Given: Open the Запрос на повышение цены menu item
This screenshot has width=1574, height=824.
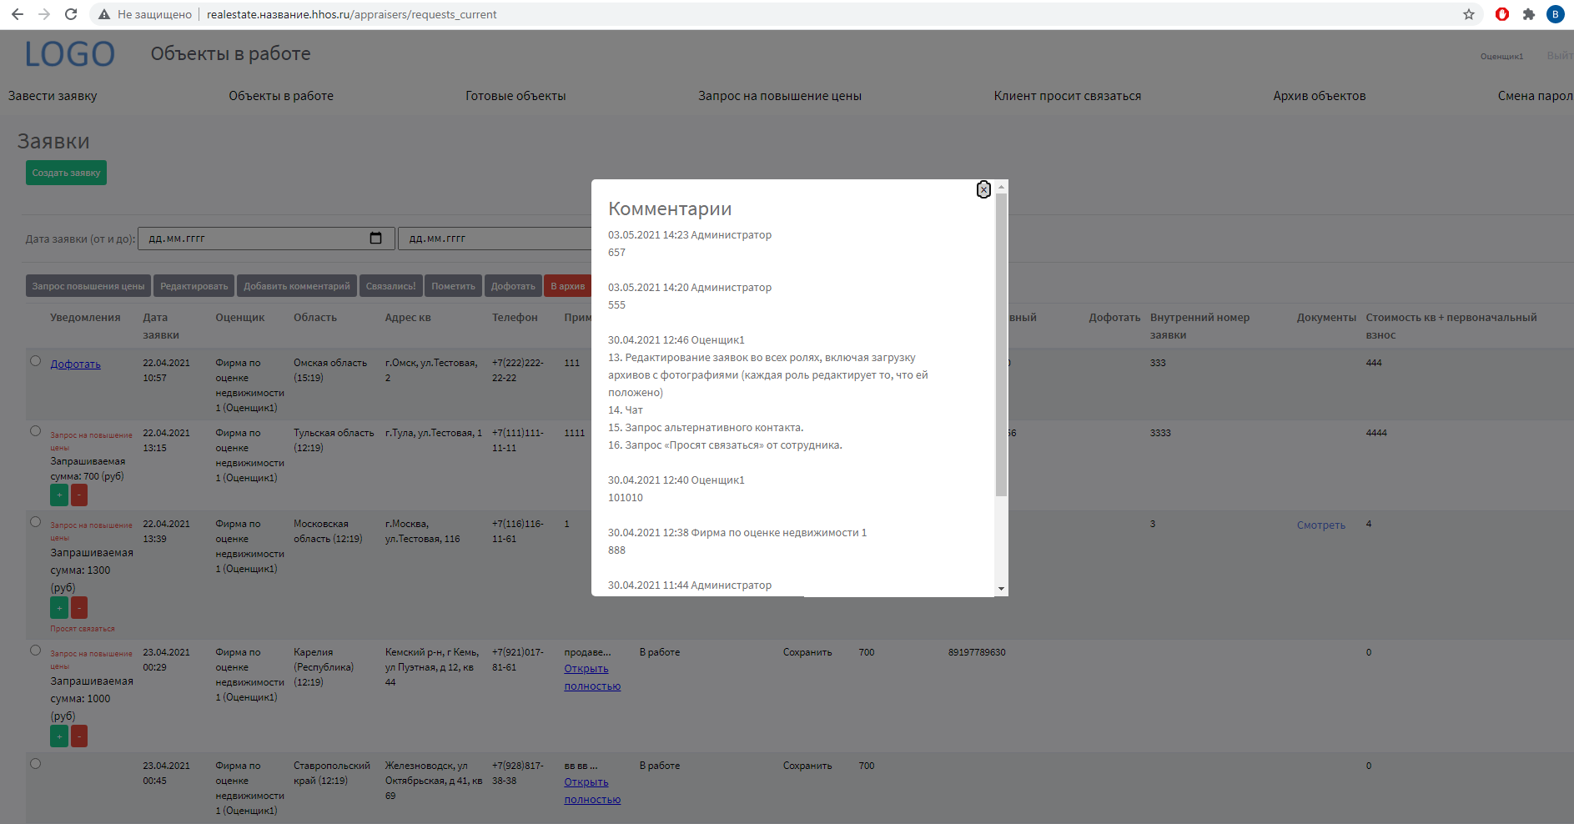Looking at the screenshot, I should [780, 96].
